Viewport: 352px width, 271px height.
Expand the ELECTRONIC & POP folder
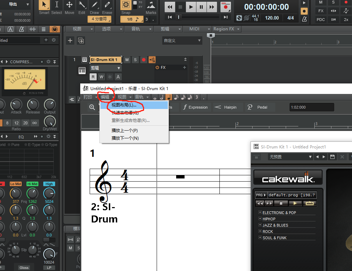[260, 212]
